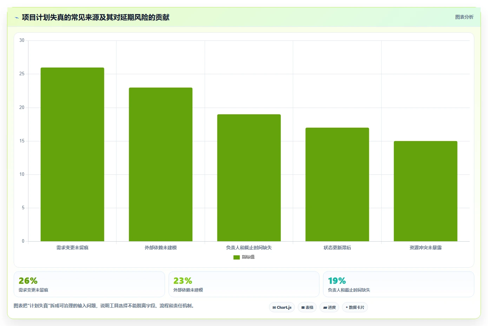Screen dimensions: 488x326
Task: Click the y-axis value 30
Action: (x=22, y=40)
